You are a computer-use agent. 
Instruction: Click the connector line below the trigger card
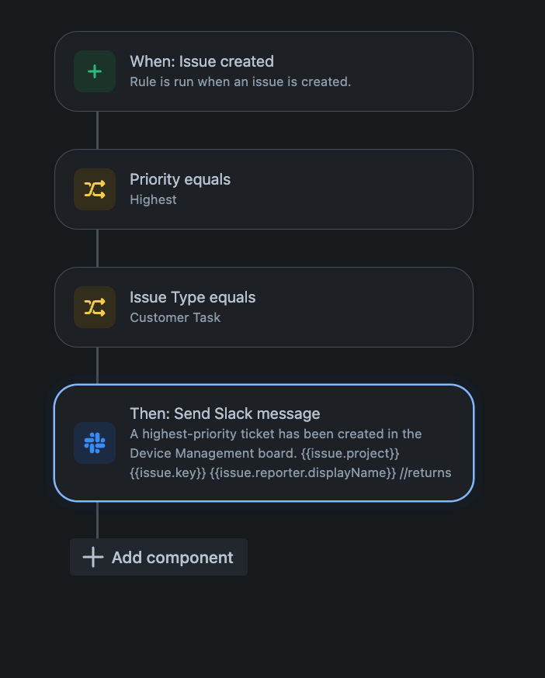[97, 129]
